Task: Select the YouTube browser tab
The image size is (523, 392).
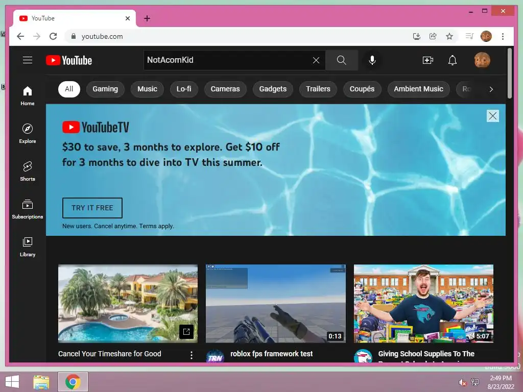Action: [x=75, y=18]
